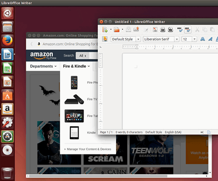The image size is (218, 181).
Task: Click the font size 12 field
Action: [x=187, y=39]
